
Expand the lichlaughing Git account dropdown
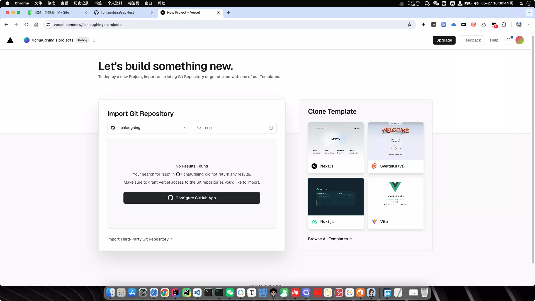(x=149, y=128)
